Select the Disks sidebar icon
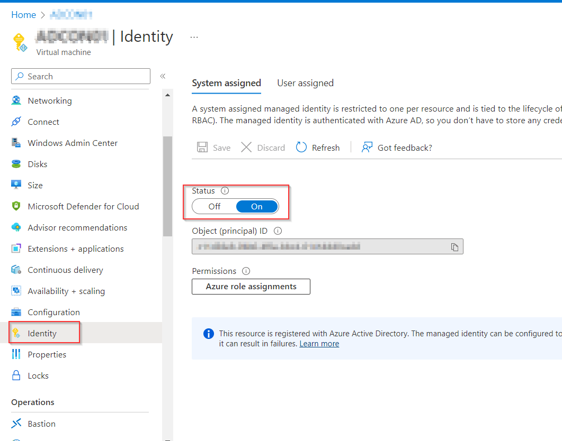 pyautogui.click(x=16, y=164)
